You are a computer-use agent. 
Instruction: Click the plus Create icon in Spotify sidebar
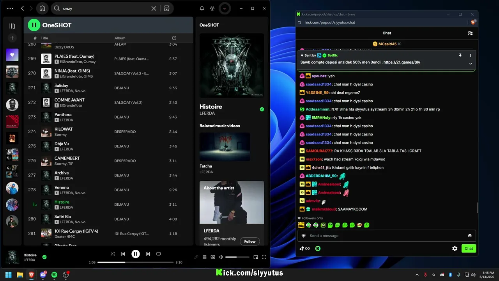[x=12, y=38]
